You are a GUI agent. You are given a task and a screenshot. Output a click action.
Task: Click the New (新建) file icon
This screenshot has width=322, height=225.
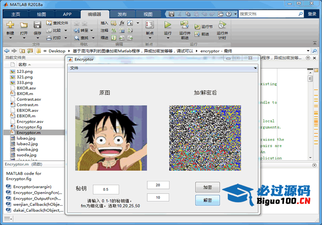(10, 25)
